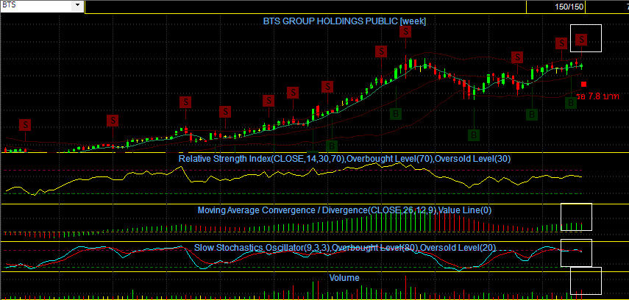The image size is (629, 300).
Task: Click the highest S sell marker above price peak
Action: [x=405, y=32]
